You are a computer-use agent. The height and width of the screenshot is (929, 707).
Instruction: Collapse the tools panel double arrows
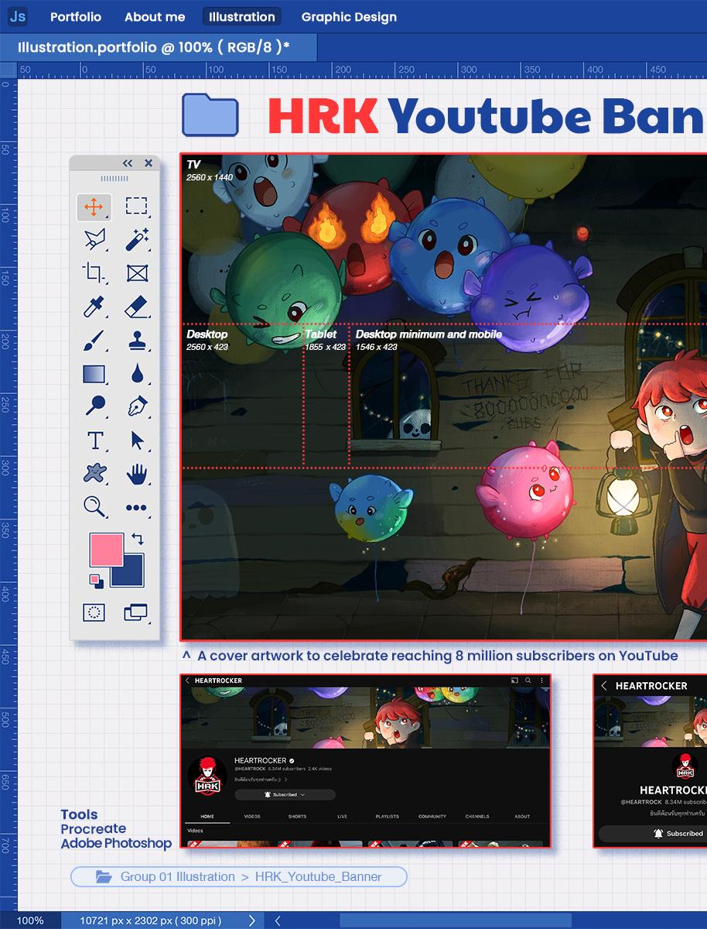click(x=128, y=163)
